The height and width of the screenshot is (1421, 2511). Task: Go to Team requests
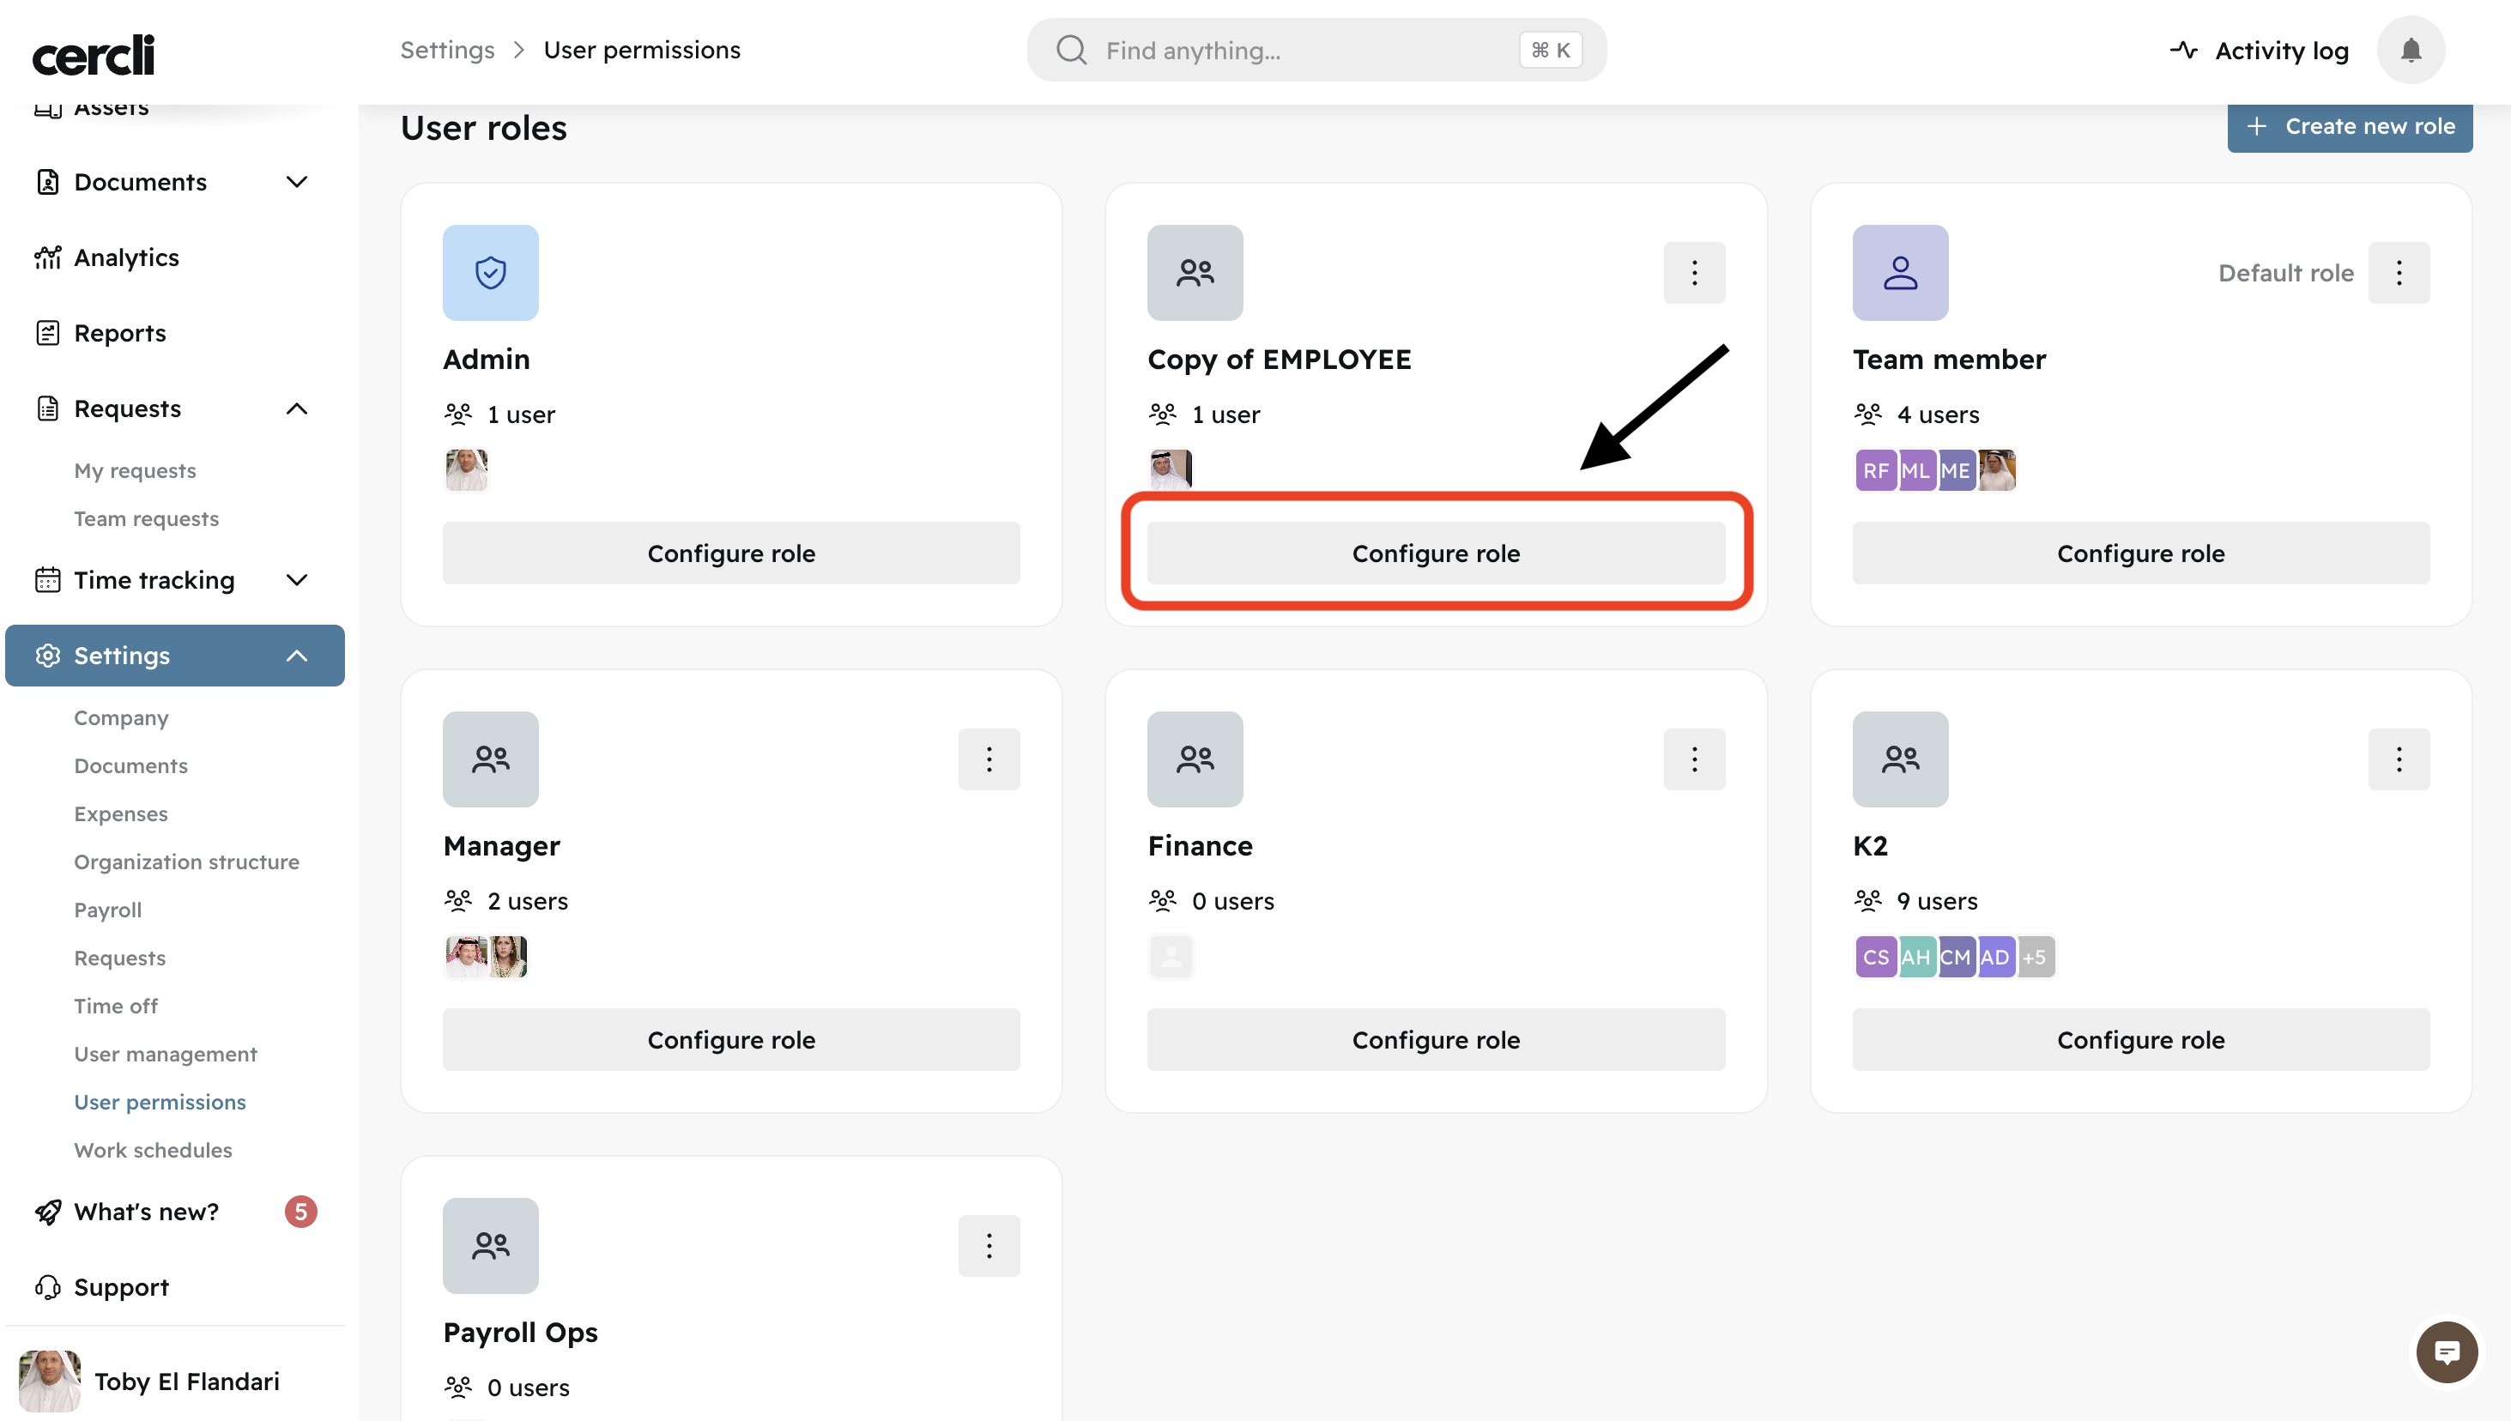(x=147, y=519)
